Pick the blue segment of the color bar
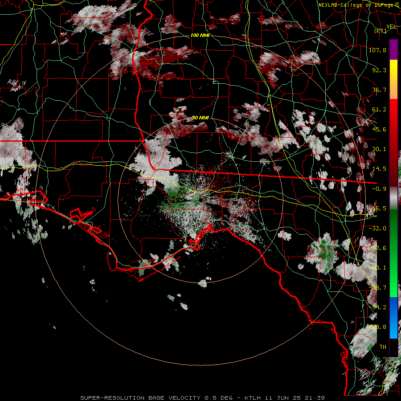 (x=393, y=318)
